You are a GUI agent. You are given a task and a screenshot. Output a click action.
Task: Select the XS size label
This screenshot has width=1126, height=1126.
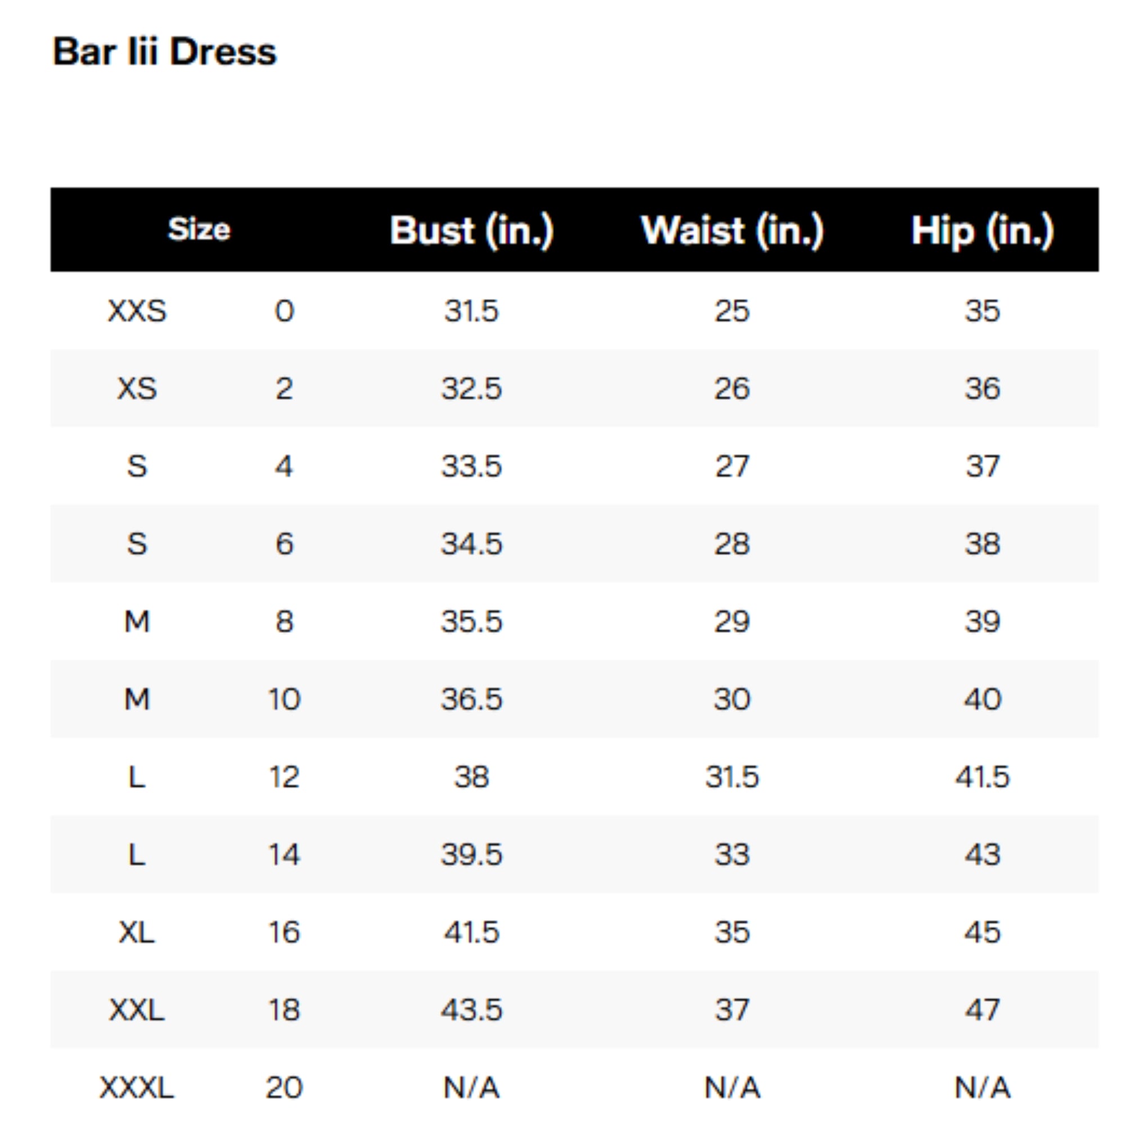tap(137, 388)
